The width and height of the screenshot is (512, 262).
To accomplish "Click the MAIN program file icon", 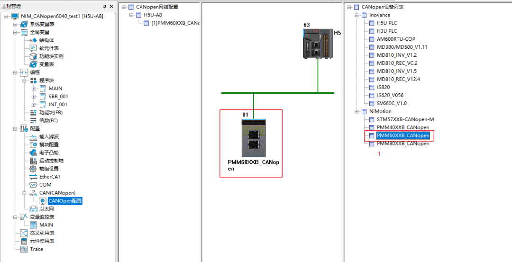I will tap(43, 89).
